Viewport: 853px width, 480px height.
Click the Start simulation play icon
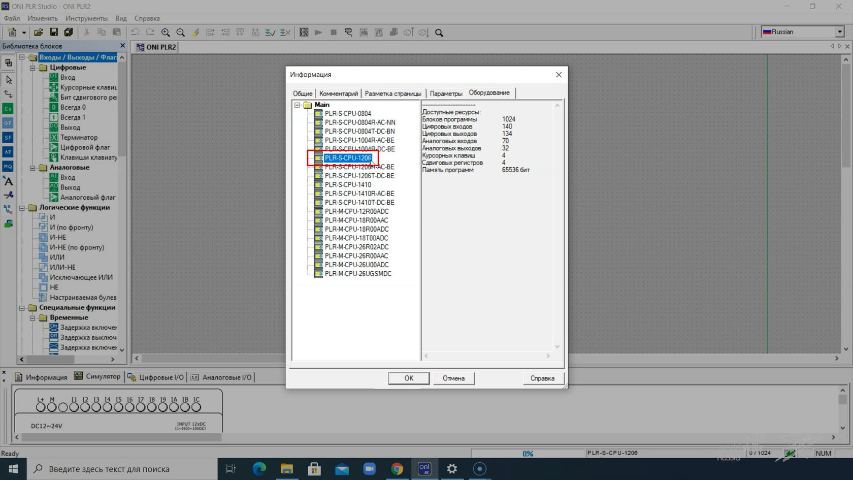[x=318, y=33]
